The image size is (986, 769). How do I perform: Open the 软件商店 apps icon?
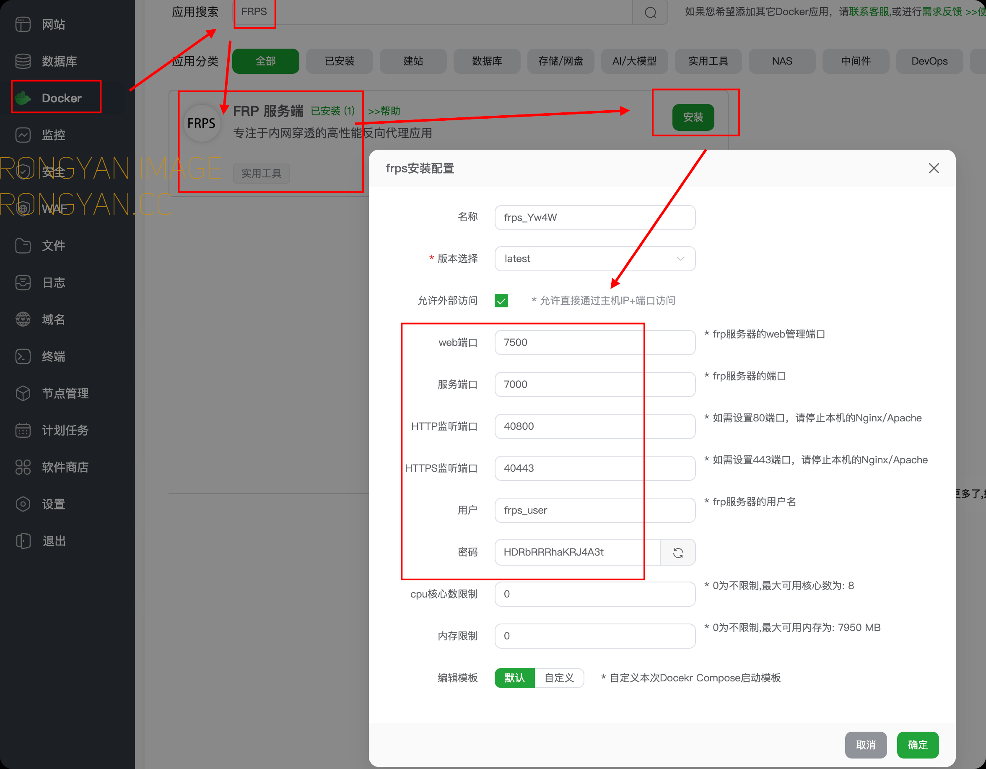[23, 467]
